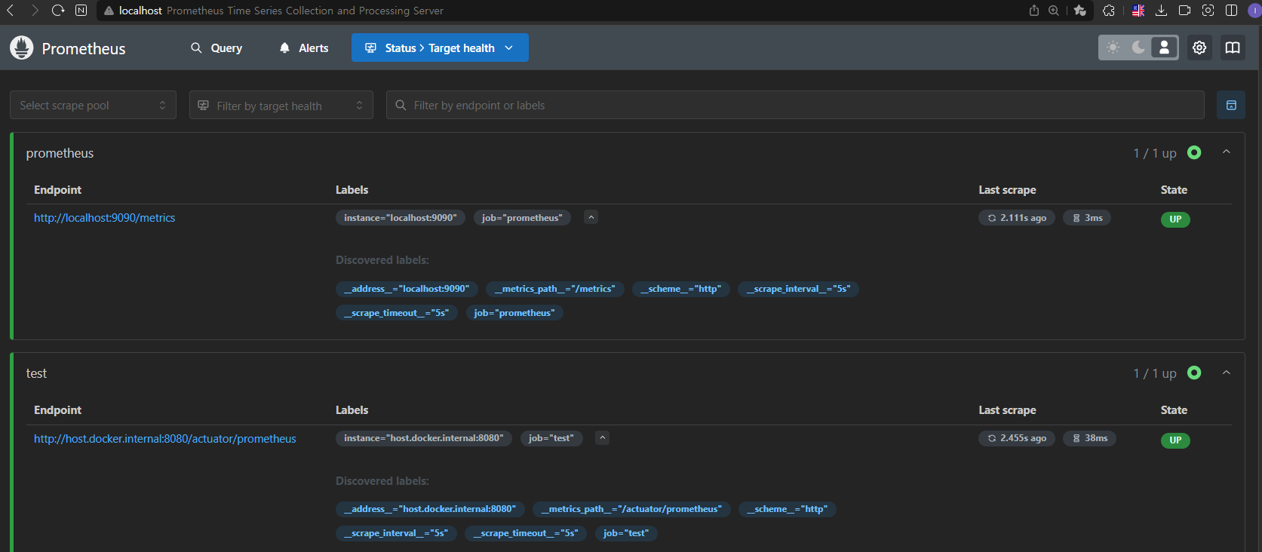Screen dimensions: 1262x552
Task: Click the UK flag language extension icon
Action: 1139,11
